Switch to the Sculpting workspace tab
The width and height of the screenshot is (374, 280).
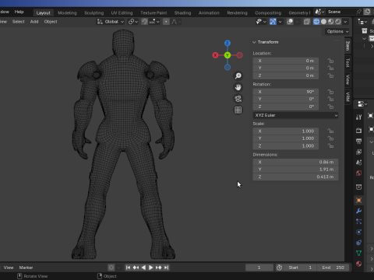(x=93, y=12)
